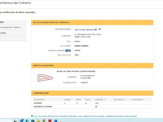Viewport: 163px width, 122px height.
Task: Click the page title ending 'del Catastro'
Action: [x=16, y=3]
